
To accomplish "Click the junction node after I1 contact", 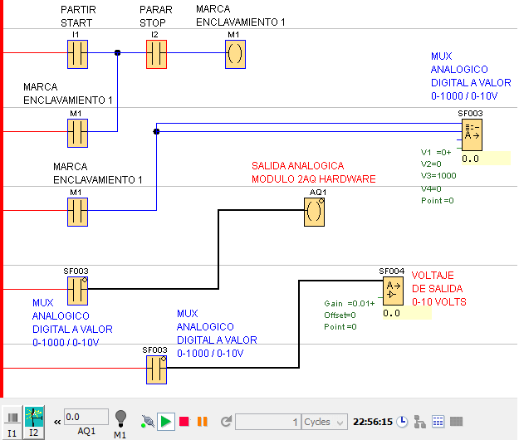I will coord(118,52).
